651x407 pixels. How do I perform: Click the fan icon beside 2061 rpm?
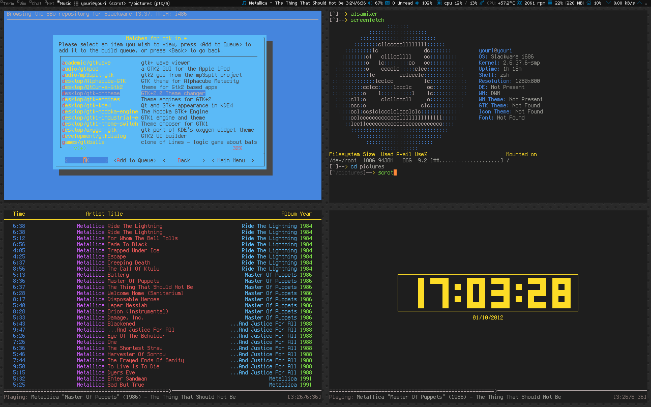pyautogui.click(x=519, y=3)
